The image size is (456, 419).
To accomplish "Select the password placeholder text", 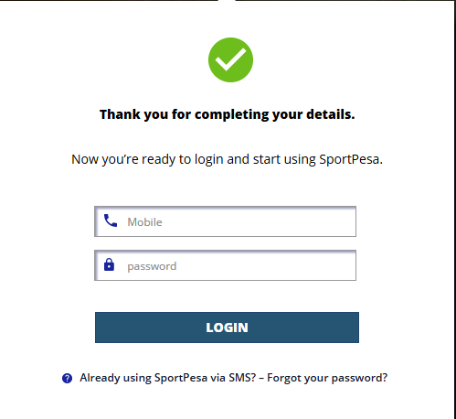I will (152, 266).
